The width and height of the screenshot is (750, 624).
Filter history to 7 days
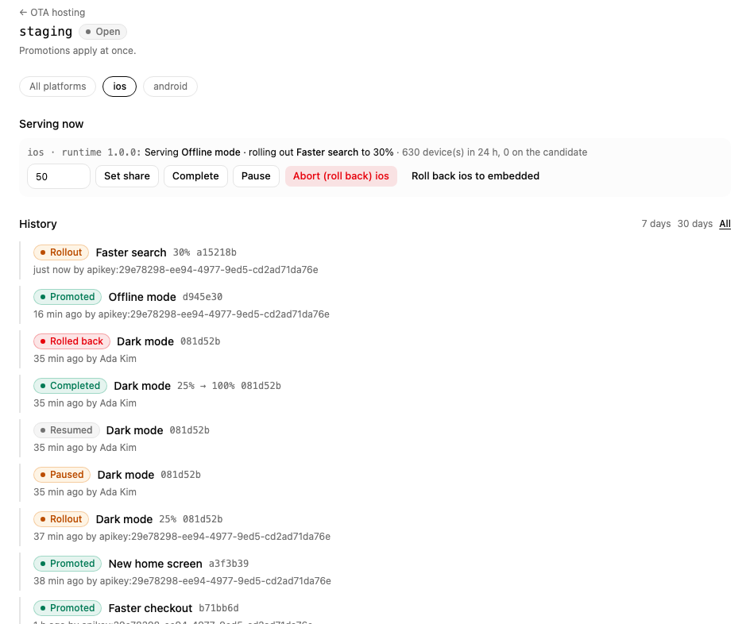(x=655, y=224)
